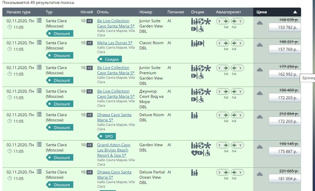
Task: Open tour details list icon in Melia Las Dunas row
Action: pyautogui.click(x=39, y=42)
